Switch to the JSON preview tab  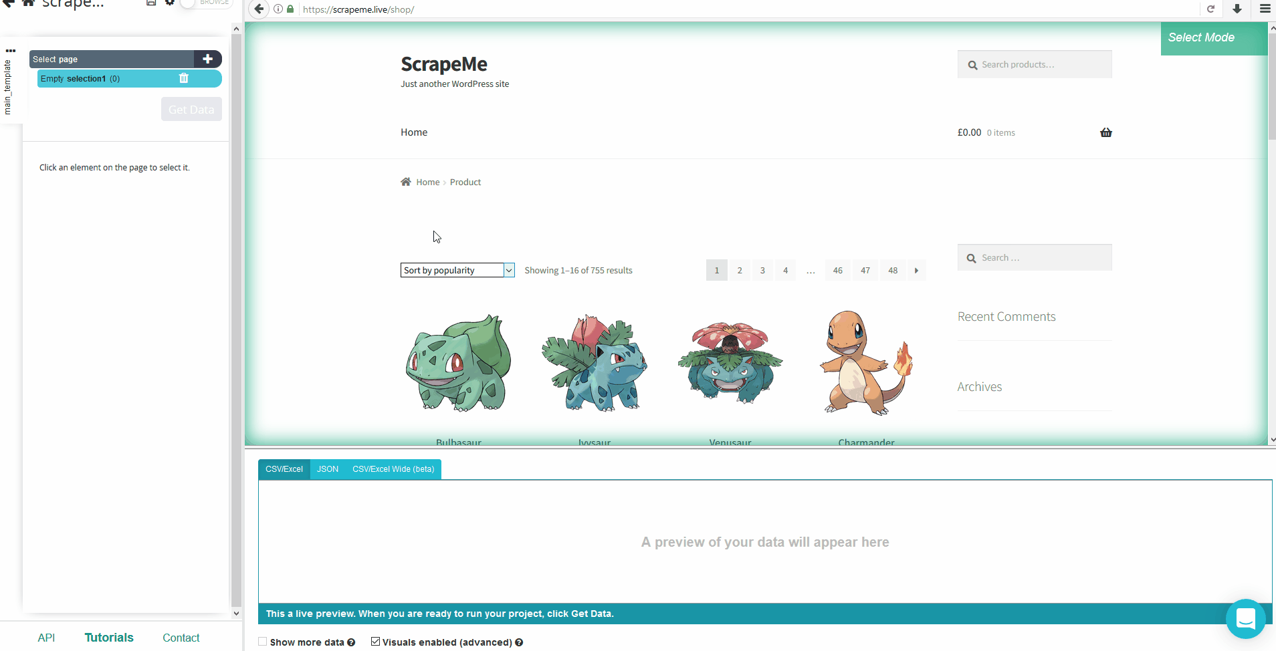coord(327,469)
